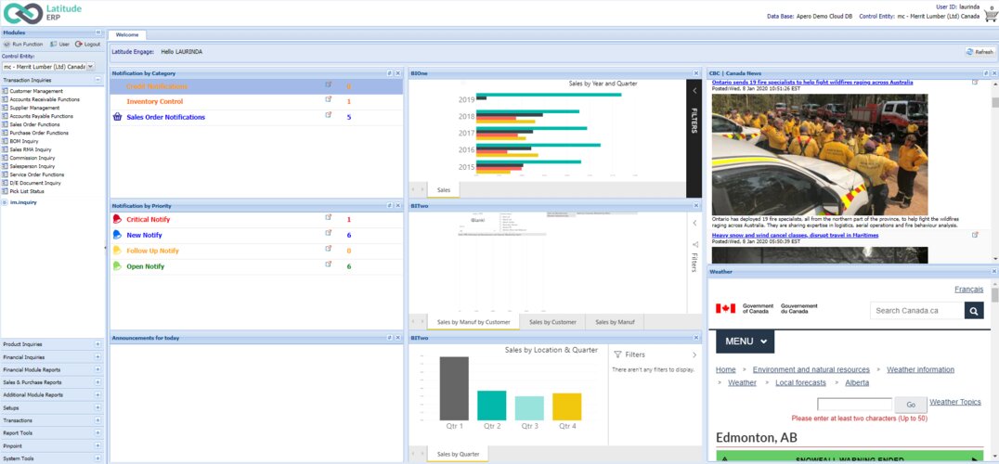Screen dimensions: 999x464
Task: Expand the BIOne Filters pane chevron
Action: click(694, 91)
